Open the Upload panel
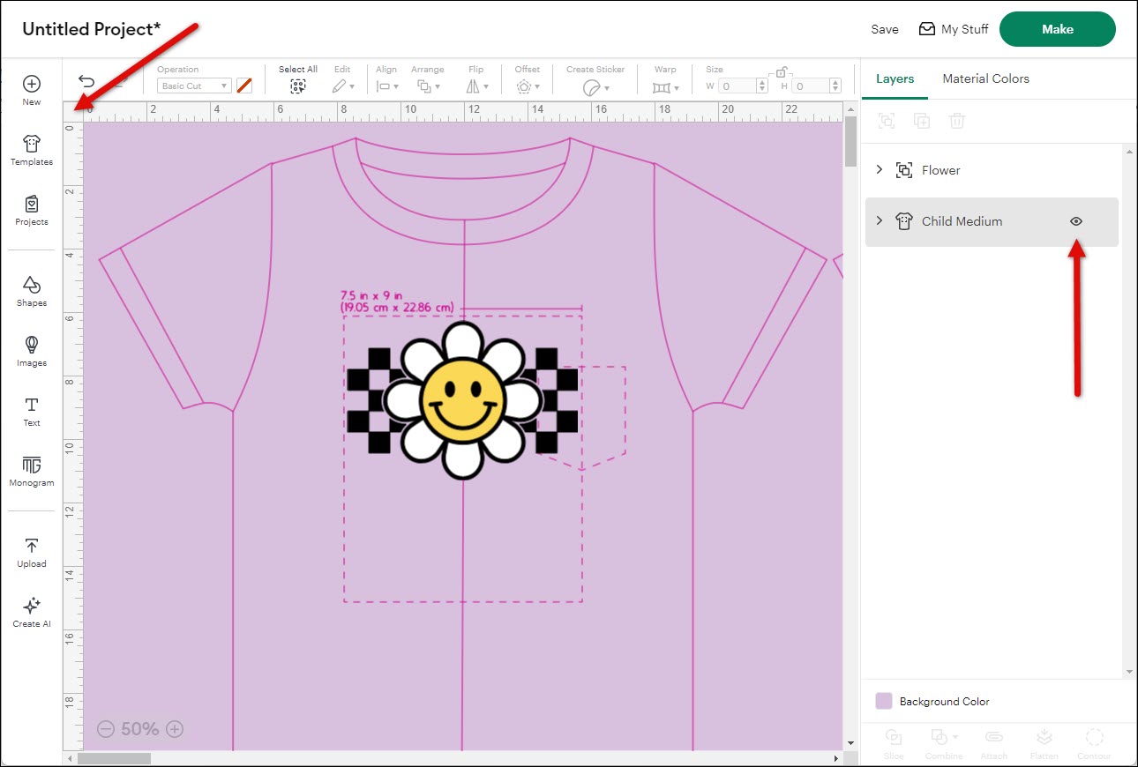This screenshot has width=1138, height=767. pyautogui.click(x=31, y=551)
